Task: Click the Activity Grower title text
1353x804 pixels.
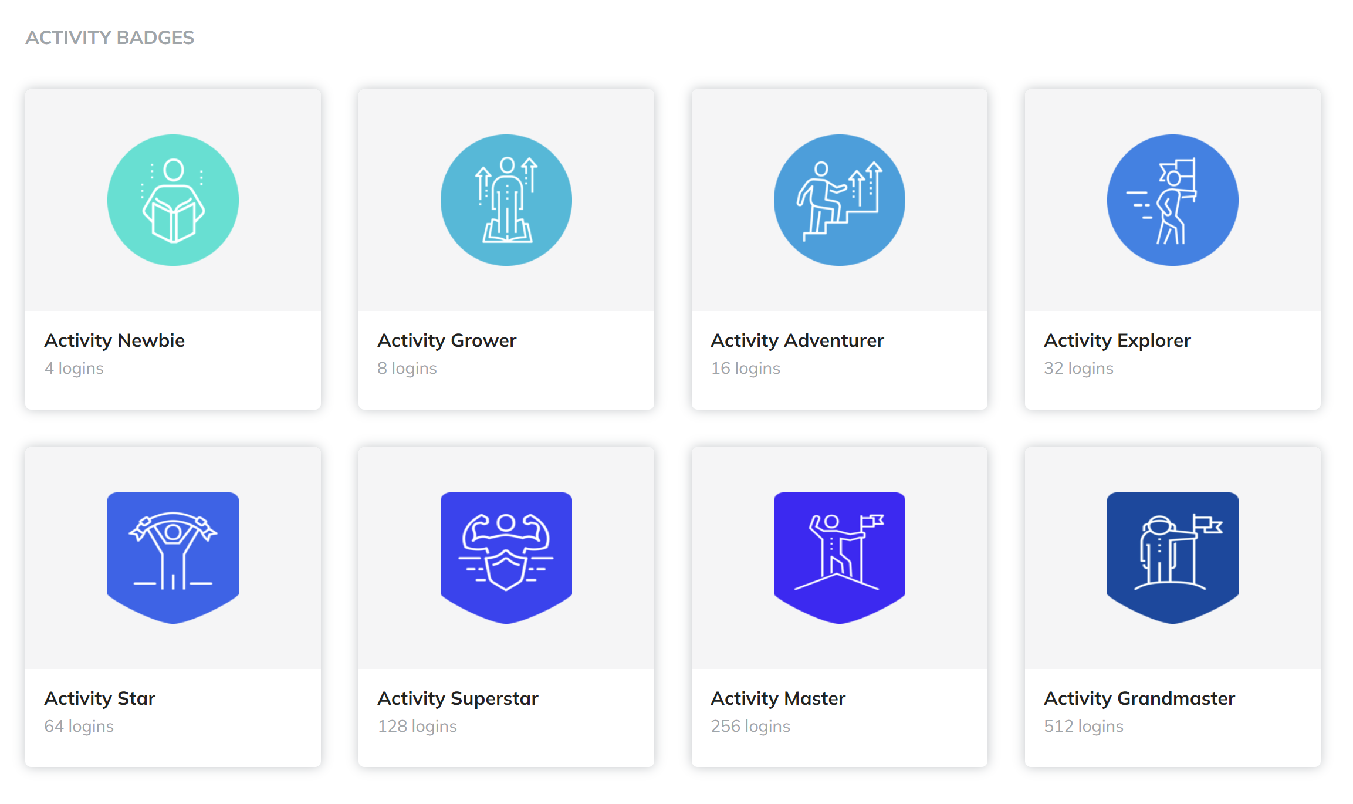Action: (x=447, y=340)
